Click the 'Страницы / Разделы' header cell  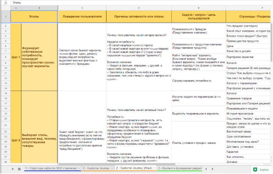tap(248, 16)
